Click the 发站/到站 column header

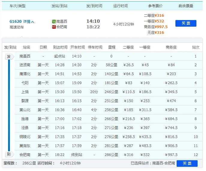pyautogui.click(x=59, y=6)
